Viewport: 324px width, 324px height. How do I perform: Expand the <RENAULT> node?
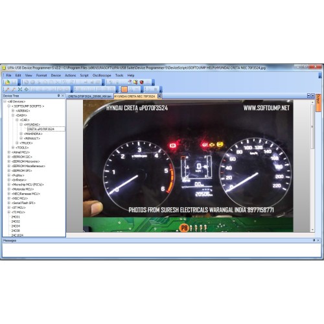tap(21, 138)
